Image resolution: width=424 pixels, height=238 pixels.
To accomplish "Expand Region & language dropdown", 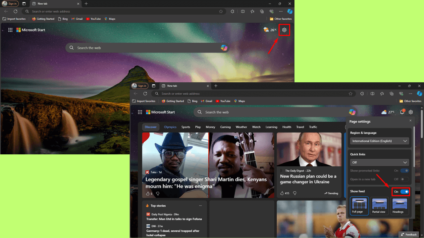I will (x=380, y=141).
